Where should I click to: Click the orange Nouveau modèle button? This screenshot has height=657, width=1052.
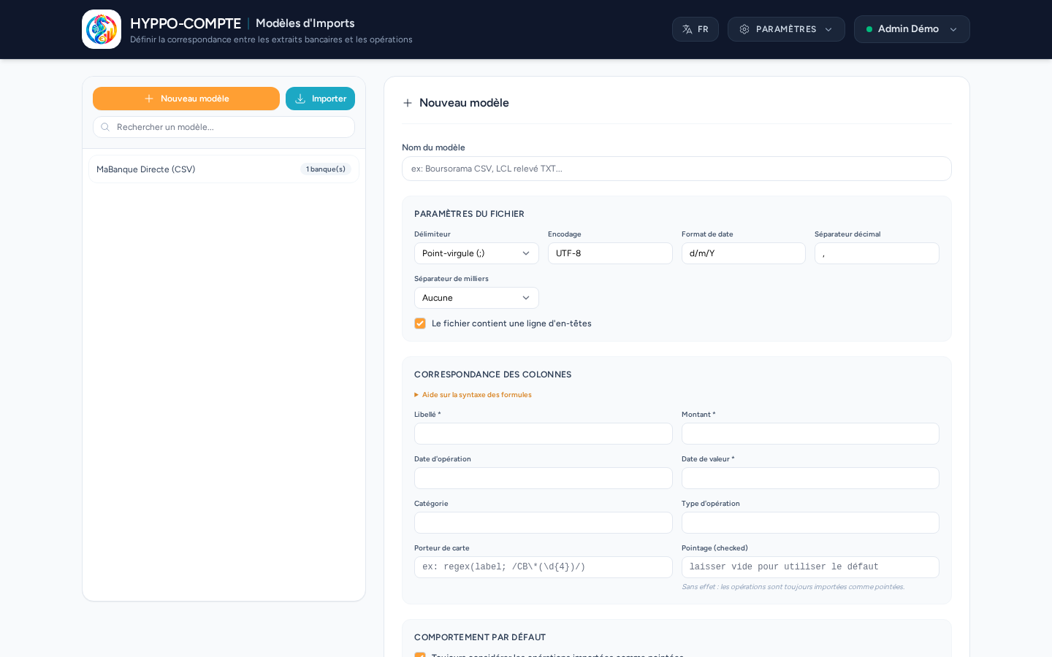click(186, 99)
